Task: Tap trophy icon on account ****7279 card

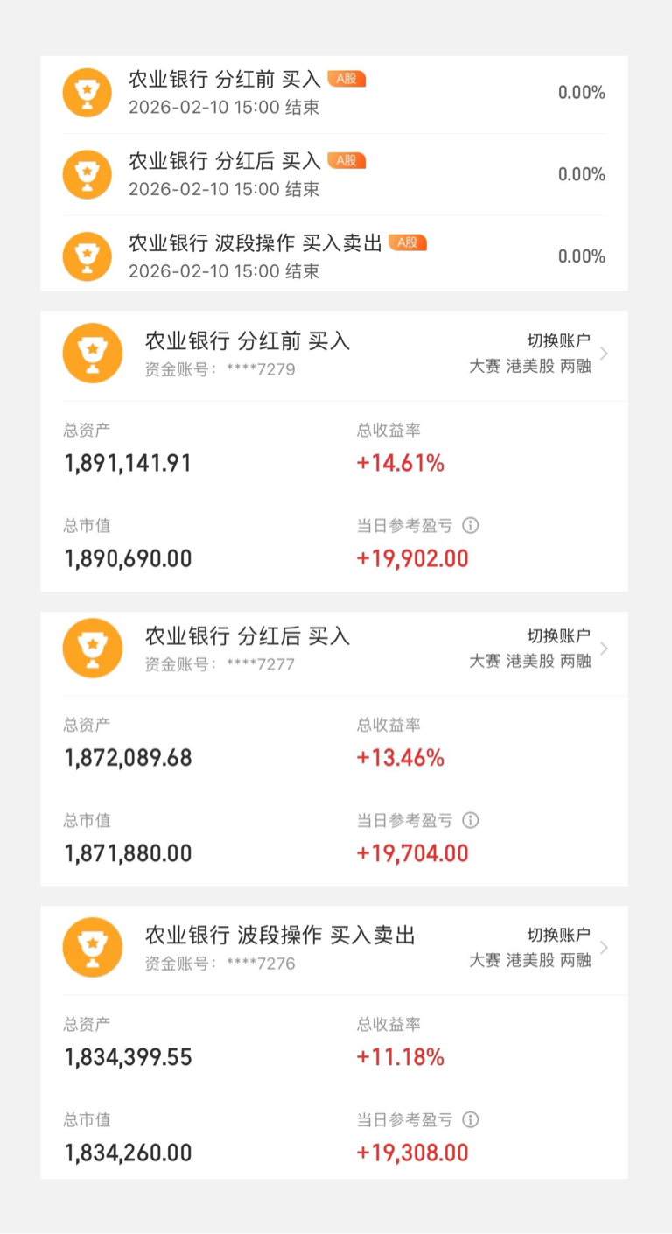Action: [x=93, y=354]
